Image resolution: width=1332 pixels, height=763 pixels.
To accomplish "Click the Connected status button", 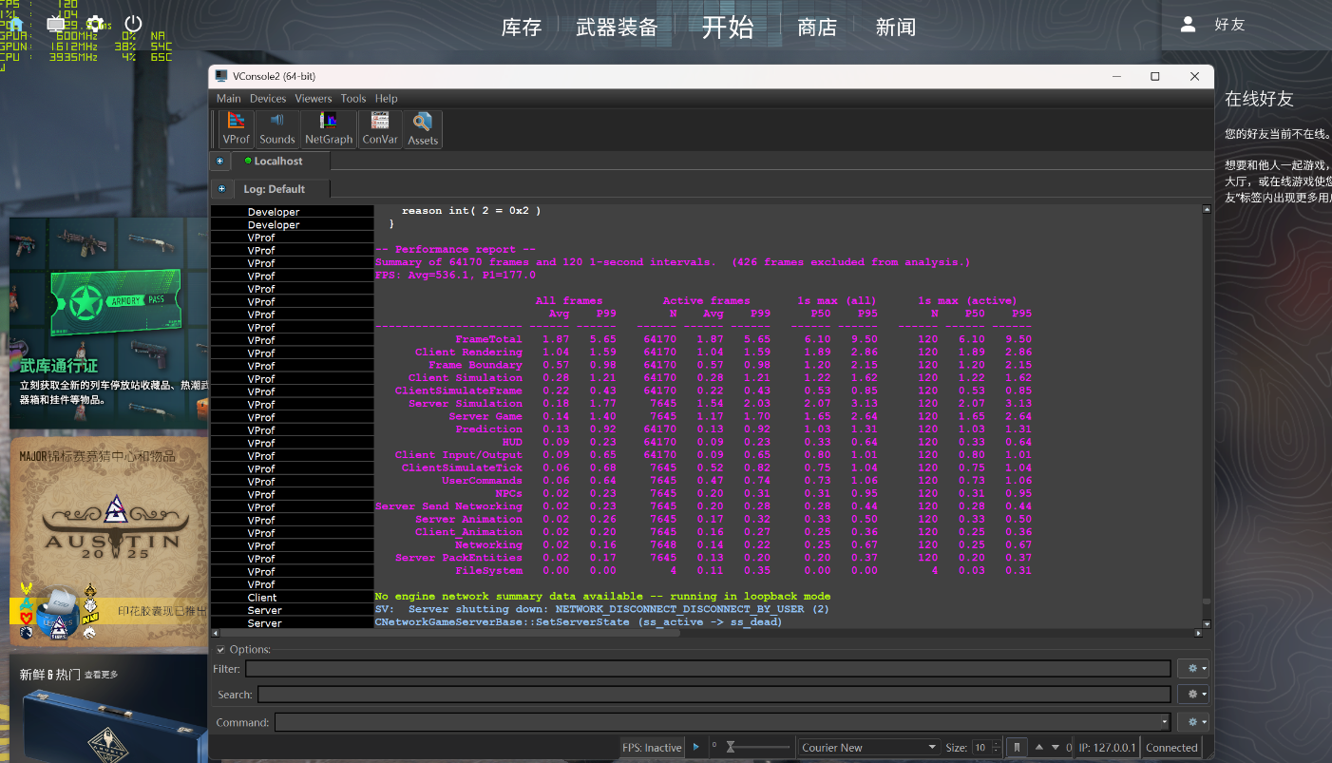I will [x=1171, y=748].
